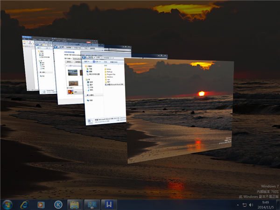The height and width of the screenshot is (210, 280).
Task: Click the blue circular K app icon
Action: pyautogui.click(x=58, y=204)
